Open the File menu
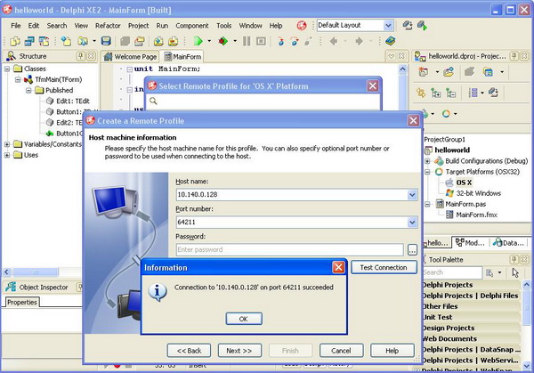This screenshot has height=373, width=534. pos(16,26)
